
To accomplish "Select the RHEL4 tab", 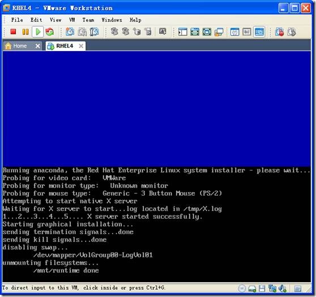I will click(x=65, y=46).
